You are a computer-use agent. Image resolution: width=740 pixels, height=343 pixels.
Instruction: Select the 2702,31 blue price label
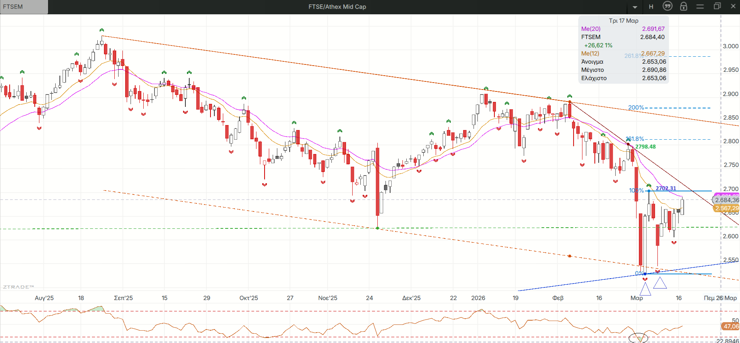tap(666, 188)
